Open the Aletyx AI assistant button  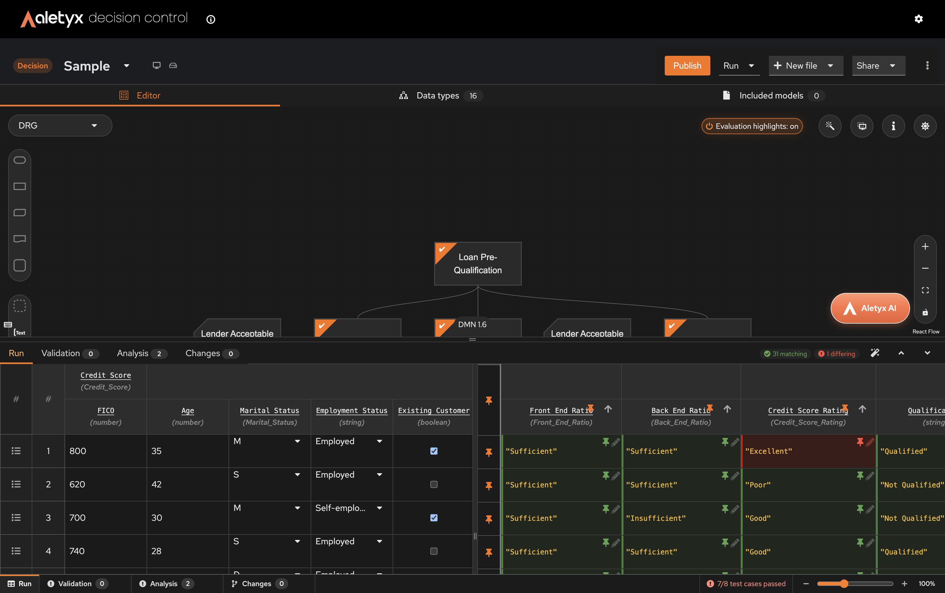870,308
